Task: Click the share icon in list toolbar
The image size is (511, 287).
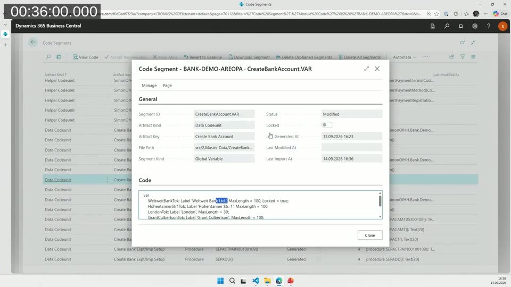Action: click(x=452, y=57)
